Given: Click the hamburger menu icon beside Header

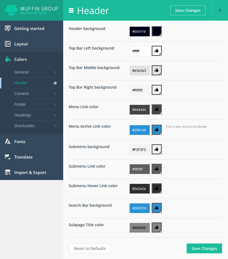Looking at the screenshot, I should point(71,10).
